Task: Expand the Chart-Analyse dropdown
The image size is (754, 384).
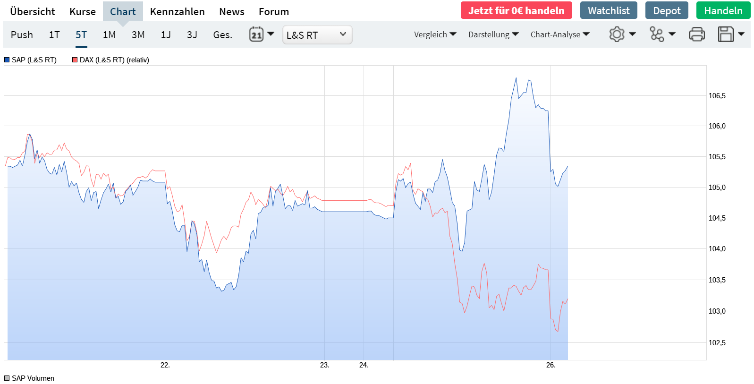Action: (560, 34)
